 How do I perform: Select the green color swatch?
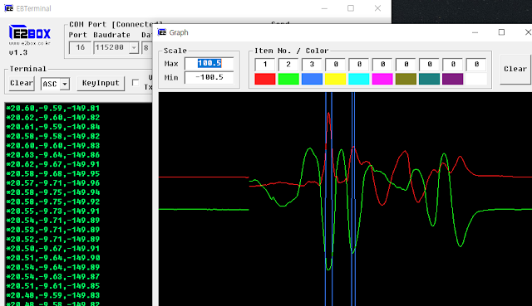[x=288, y=79]
